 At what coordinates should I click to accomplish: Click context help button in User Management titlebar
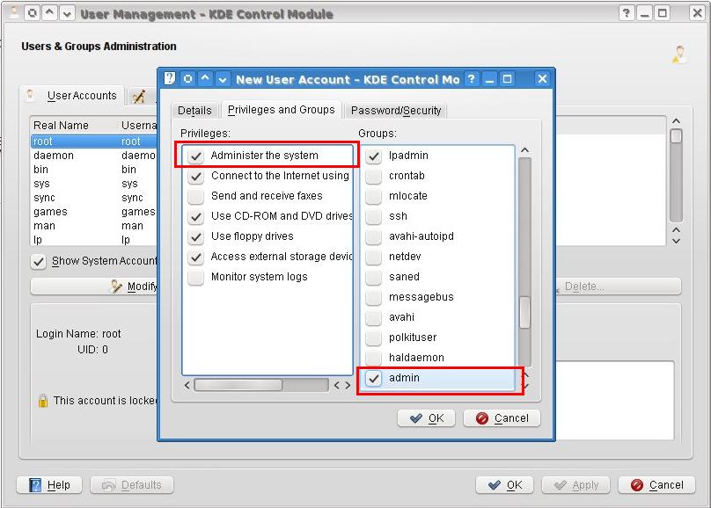click(627, 13)
